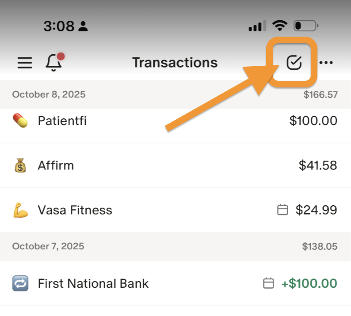
Task: Tap the $138.05 daily total
Action: pyautogui.click(x=320, y=246)
